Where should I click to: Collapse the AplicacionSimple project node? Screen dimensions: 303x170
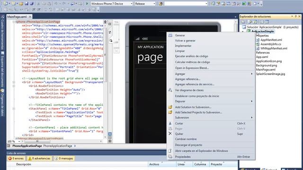(243, 32)
